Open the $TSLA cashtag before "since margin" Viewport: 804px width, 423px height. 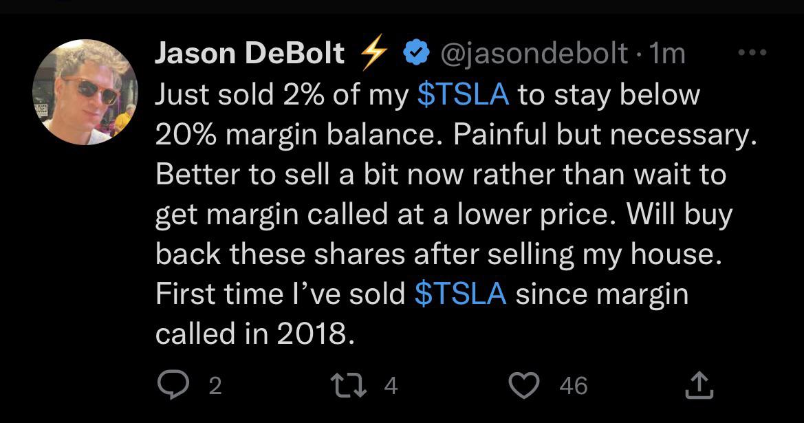pos(461,294)
